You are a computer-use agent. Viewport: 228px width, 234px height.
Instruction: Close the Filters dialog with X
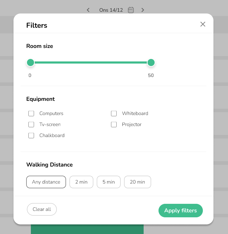click(203, 24)
